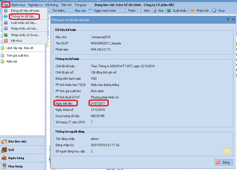The width and height of the screenshot is (237, 170).
Task: Click the Xuất khẩu dữ liệu icon
Action: coord(6,23)
